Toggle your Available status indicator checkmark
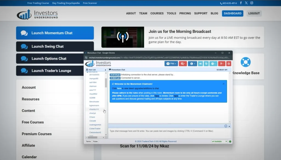The image size is (281, 160). click(230, 141)
